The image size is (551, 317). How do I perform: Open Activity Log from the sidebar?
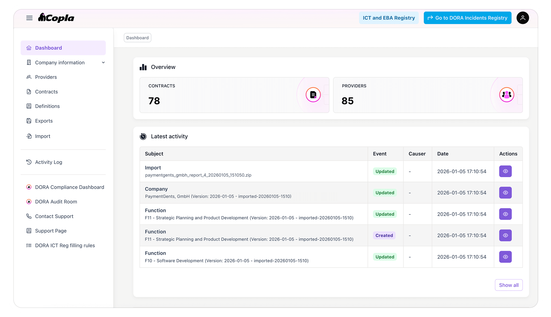click(x=48, y=162)
